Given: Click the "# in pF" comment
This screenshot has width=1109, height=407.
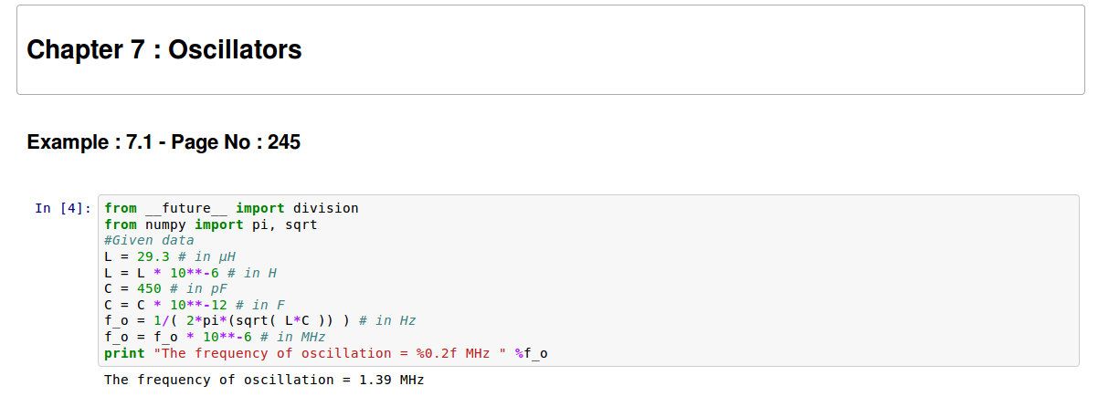Looking at the screenshot, I should [201, 288].
